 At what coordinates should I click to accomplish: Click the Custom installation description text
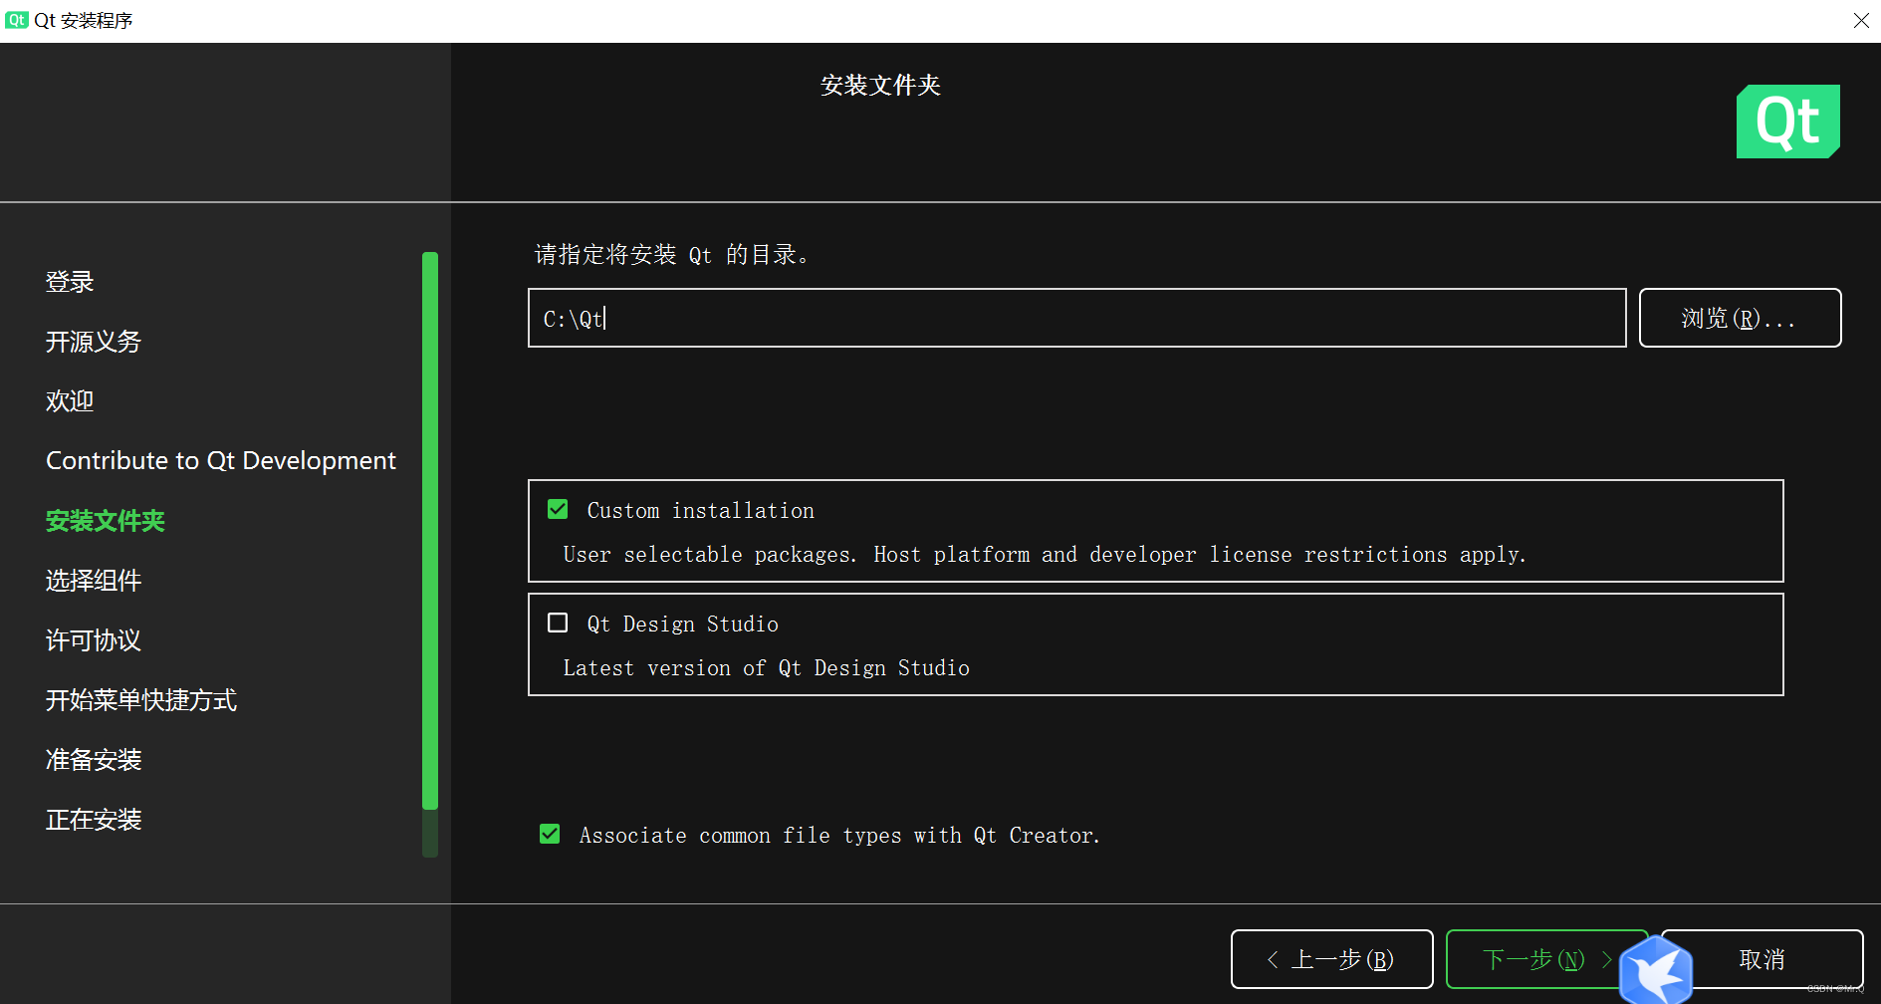click(x=1045, y=555)
